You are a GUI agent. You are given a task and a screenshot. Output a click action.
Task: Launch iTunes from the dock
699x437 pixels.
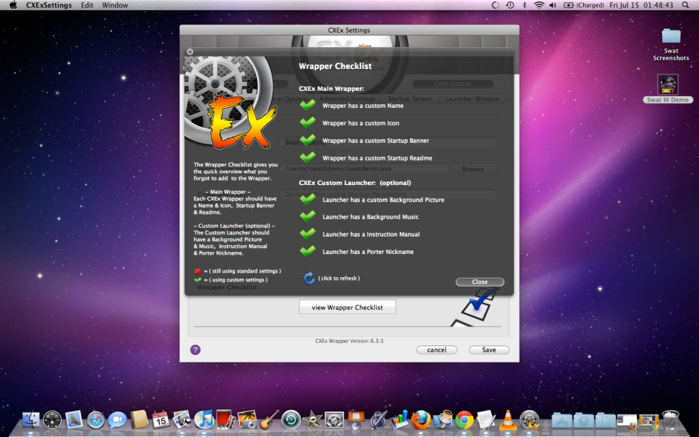[204, 420]
